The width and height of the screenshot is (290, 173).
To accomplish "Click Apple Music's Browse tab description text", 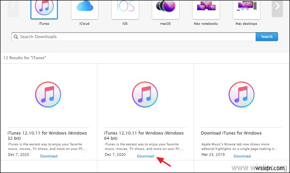I will pyautogui.click(x=239, y=147).
